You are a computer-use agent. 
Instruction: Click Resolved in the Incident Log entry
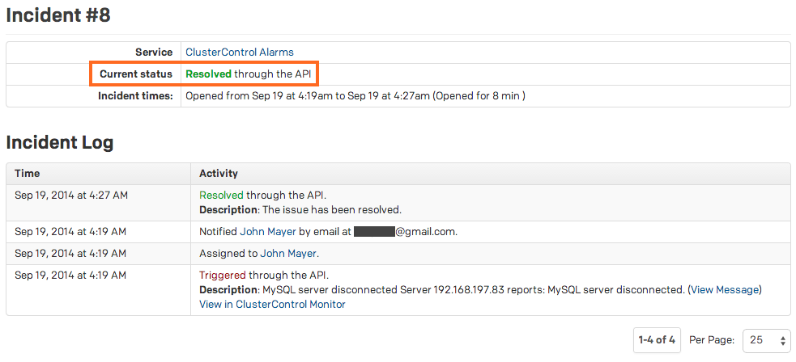pos(221,196)
